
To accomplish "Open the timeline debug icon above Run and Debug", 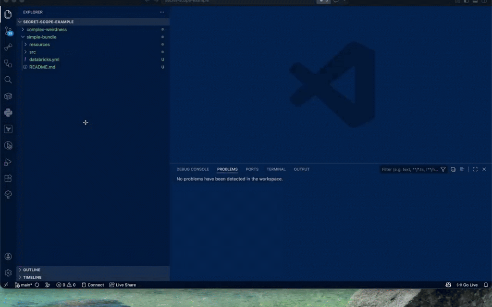I will coord(8,145).
